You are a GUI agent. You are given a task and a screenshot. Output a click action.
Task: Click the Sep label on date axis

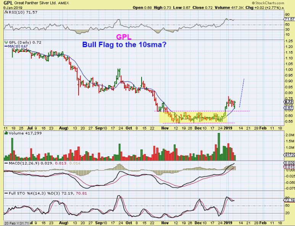99,128
